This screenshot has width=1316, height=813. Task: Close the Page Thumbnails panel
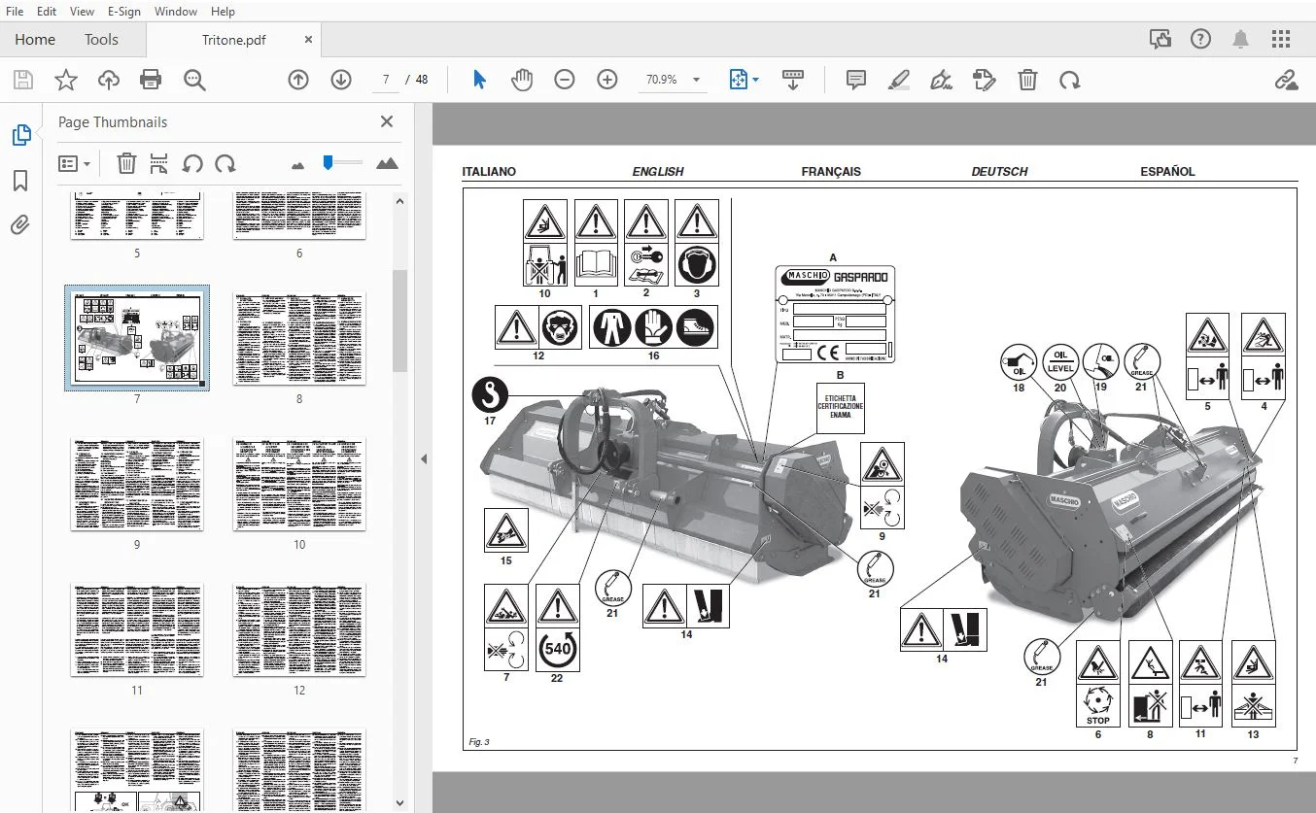coord(387,122)
